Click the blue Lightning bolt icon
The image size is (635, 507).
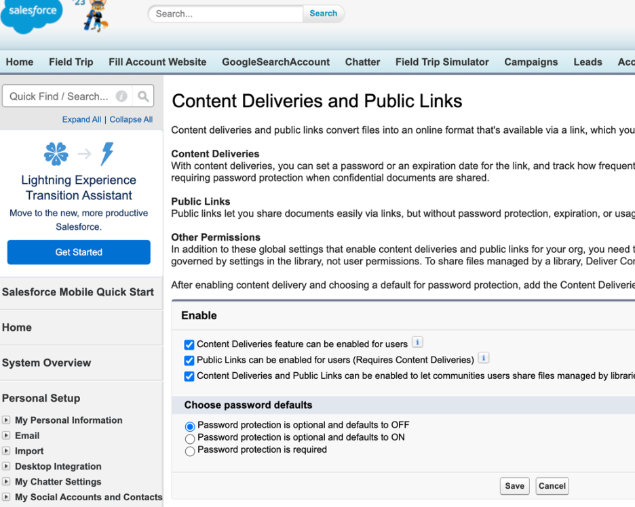[107, 154]
